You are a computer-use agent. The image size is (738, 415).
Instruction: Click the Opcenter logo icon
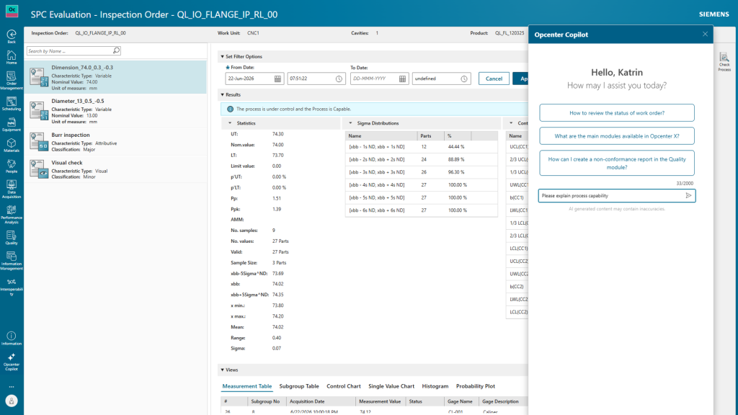(x=12, y=11)
